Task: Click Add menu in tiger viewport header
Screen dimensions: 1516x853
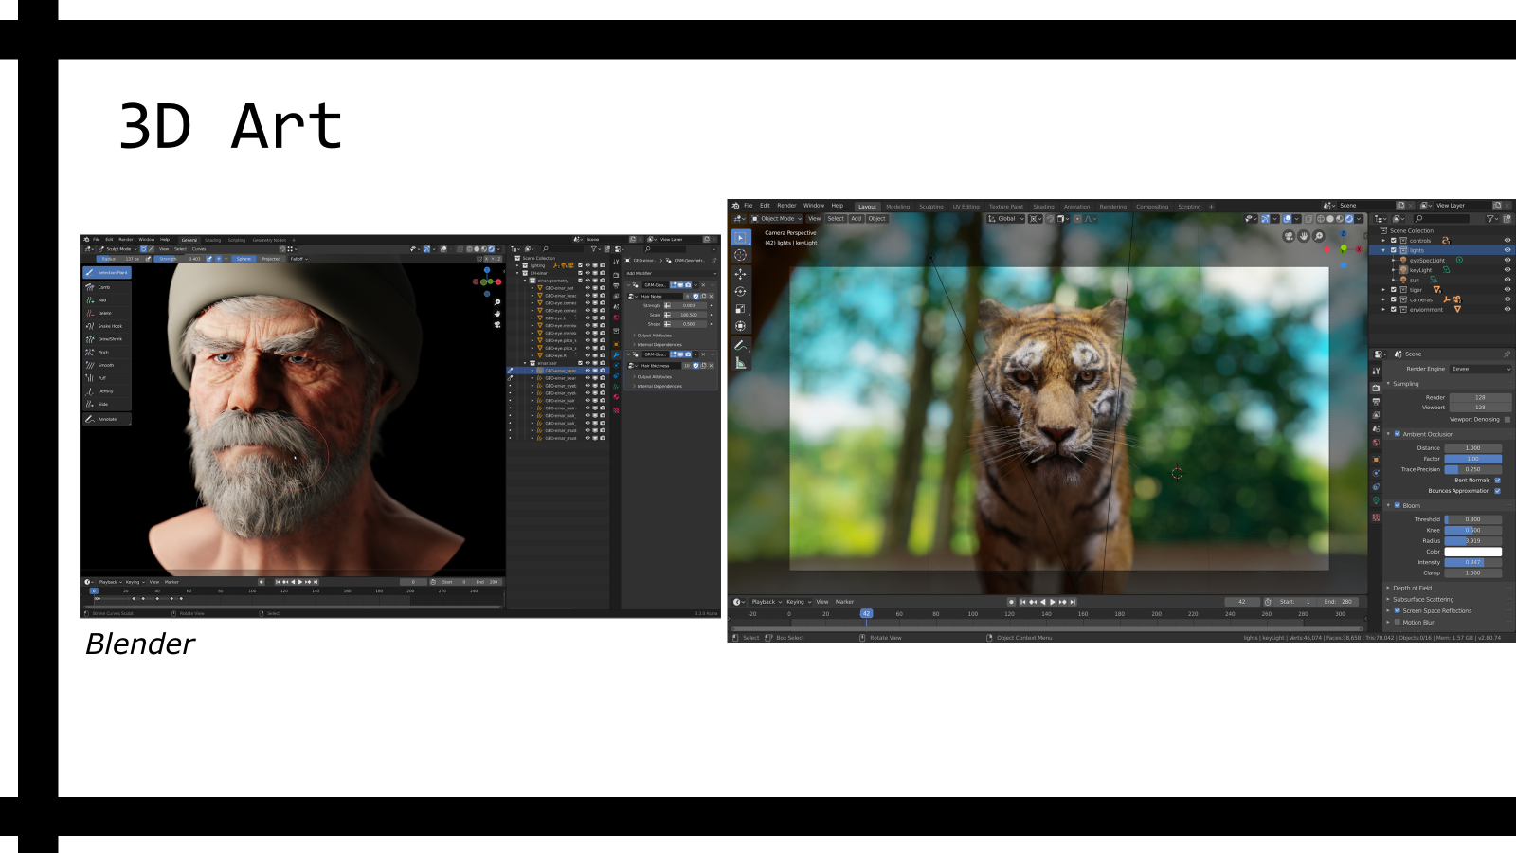Action: 856,219
